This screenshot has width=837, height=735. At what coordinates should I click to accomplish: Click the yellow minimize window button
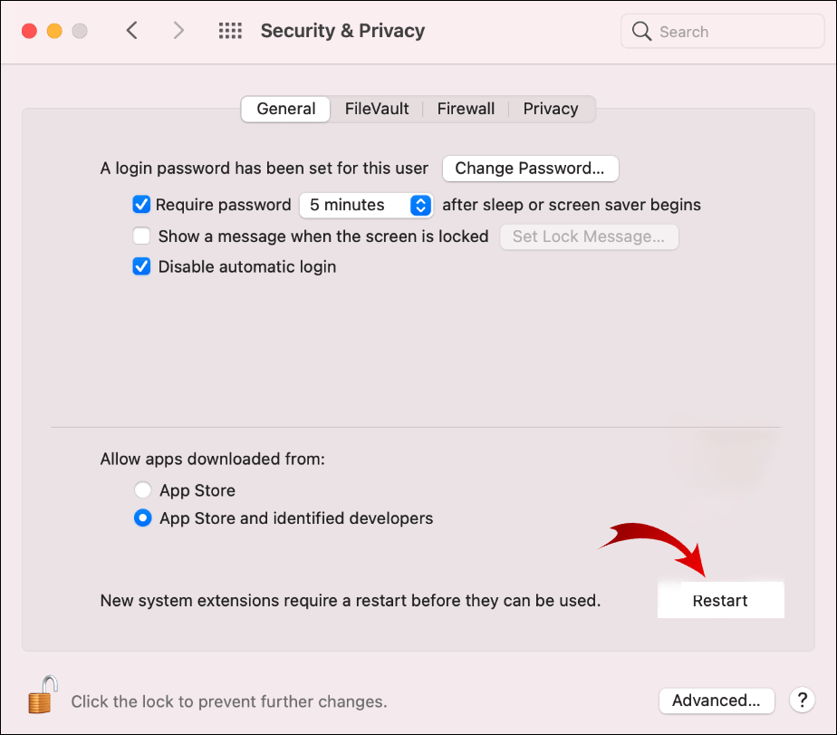[x=54, y=31]
